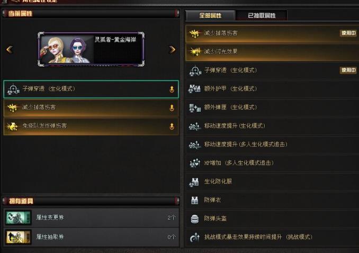This screenshot has height=253, width=359.
Task: Show previous character with left arrow
Action: pyautogui.click(x=10, y=49)
